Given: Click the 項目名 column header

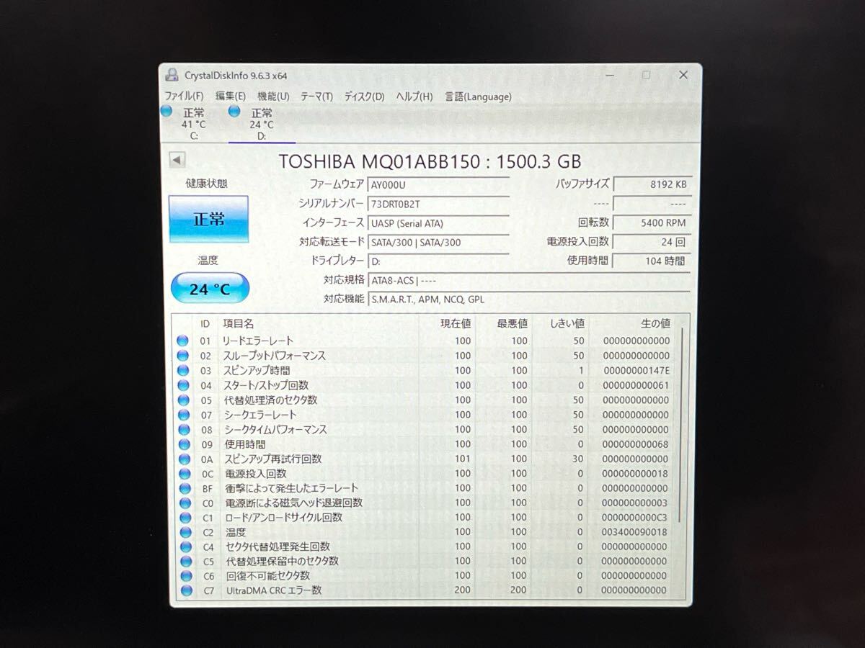Looking at the screenshot, I should click(x=239, y=324).
